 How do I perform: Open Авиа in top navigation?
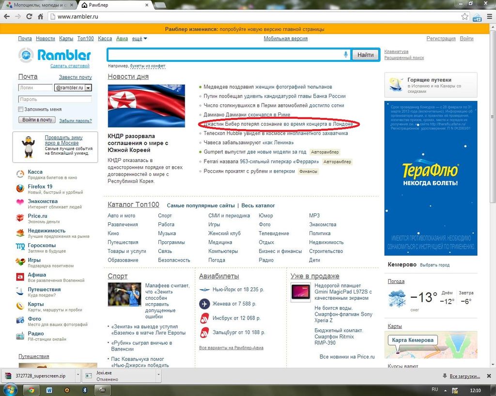coord(122,39)
